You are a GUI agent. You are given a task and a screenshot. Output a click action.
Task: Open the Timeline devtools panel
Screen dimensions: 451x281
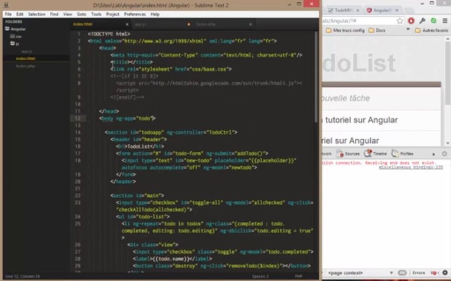(375, 154)
